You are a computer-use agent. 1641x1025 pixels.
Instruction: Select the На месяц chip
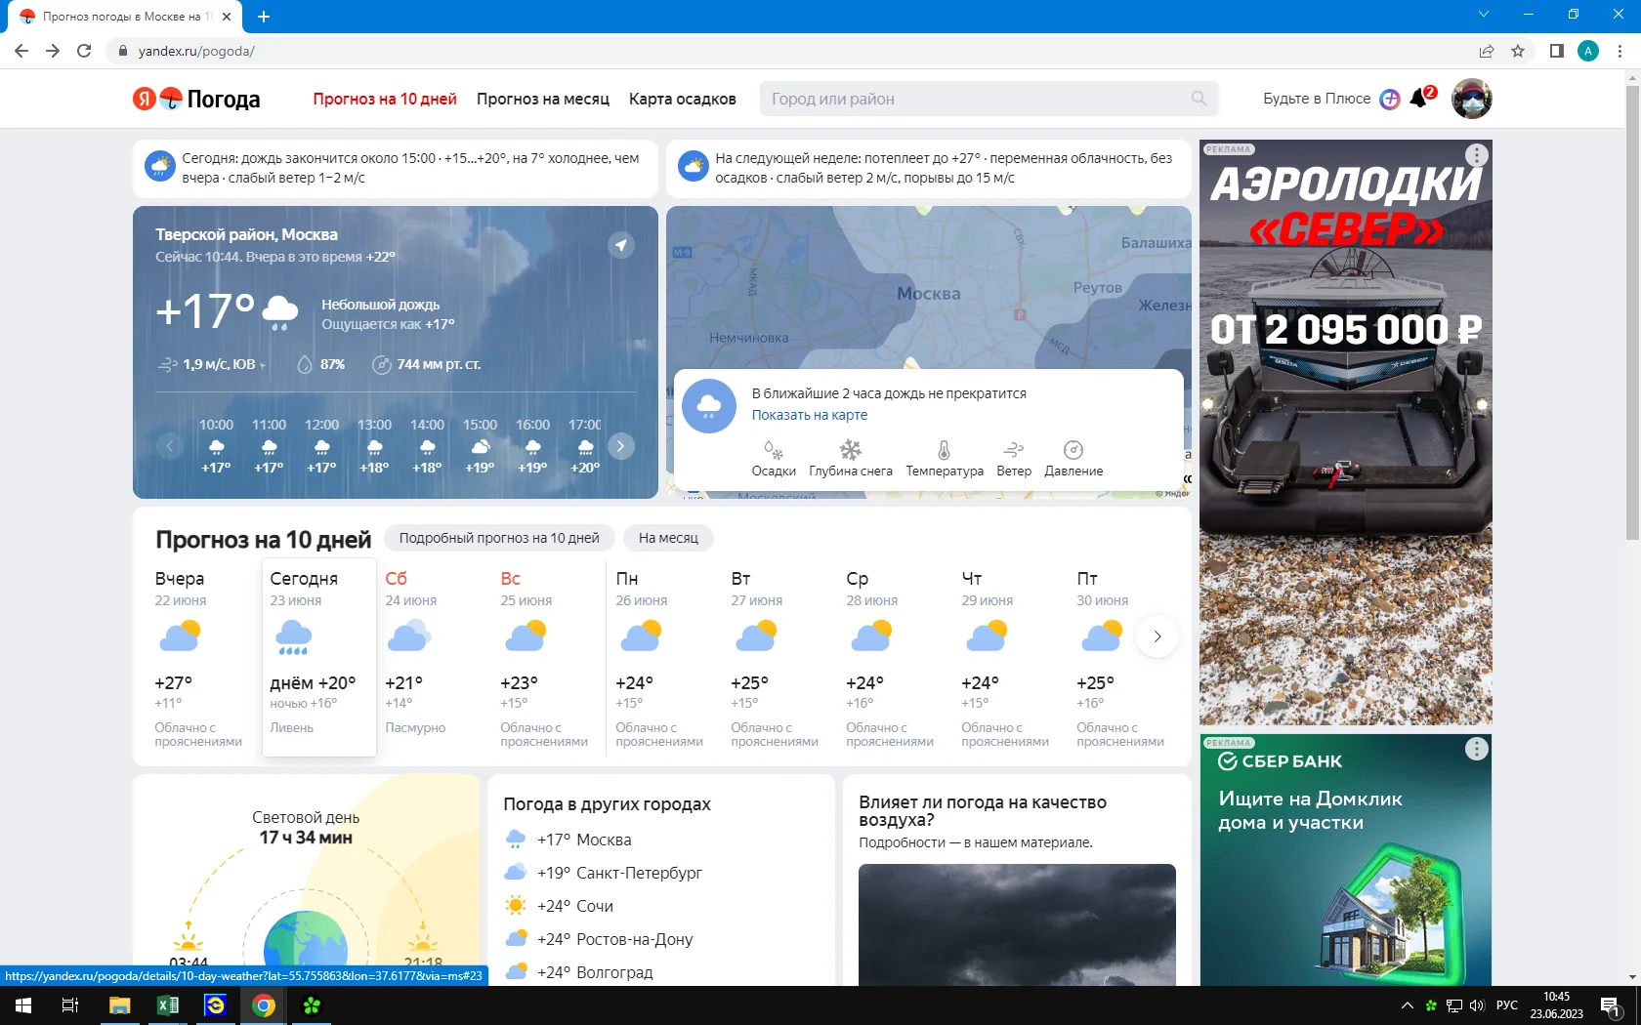(668, 538)
